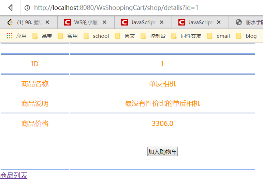Click the 单反相机 product name cell
The width and height of the screenshot is (263, 181).
pyautogui.click(x=162, y=84)
